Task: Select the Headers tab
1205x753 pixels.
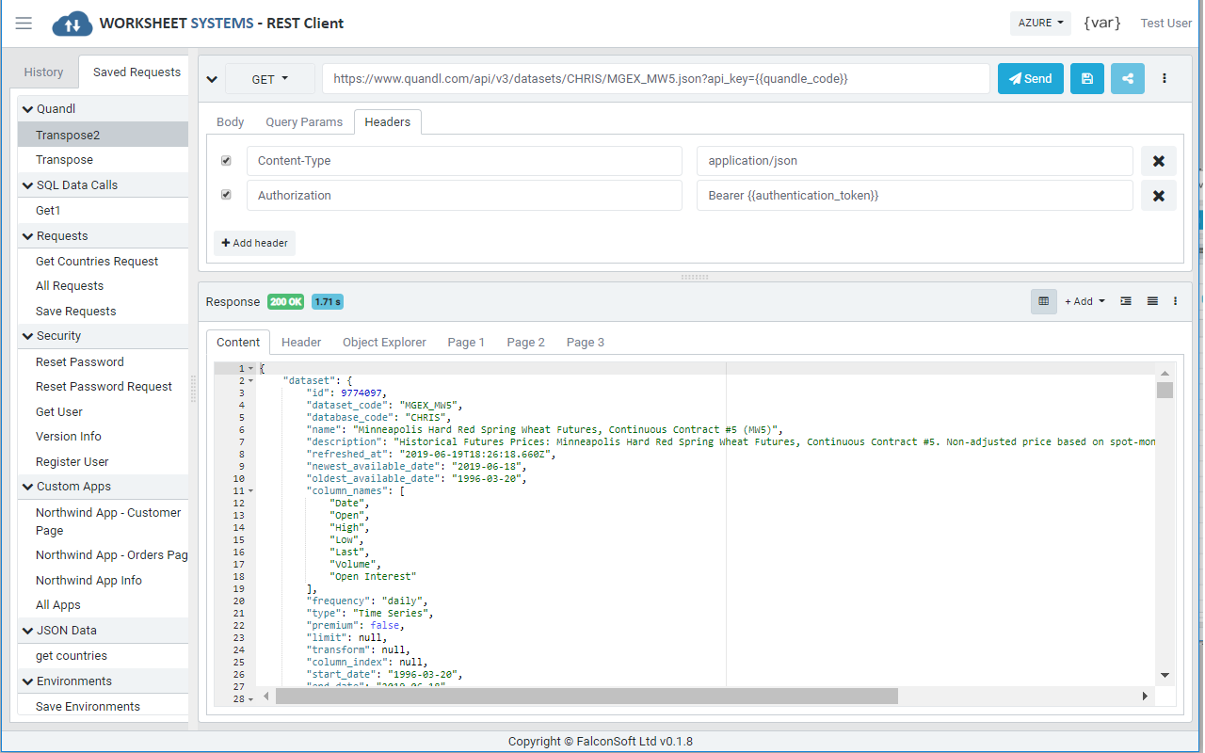Action: coord(388,121)
